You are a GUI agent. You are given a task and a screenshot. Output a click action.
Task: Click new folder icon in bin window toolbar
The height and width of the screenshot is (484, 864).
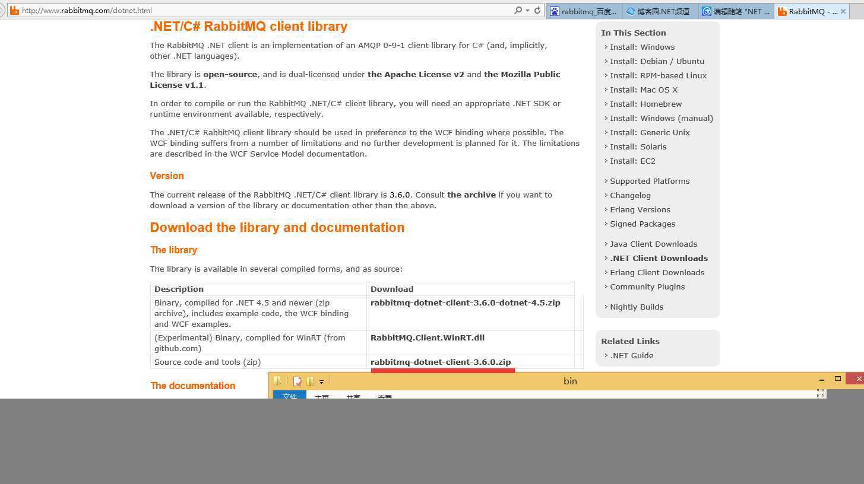click(309, 381)
